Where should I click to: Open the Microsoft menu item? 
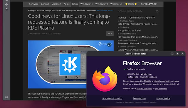(x=56, y=4)
